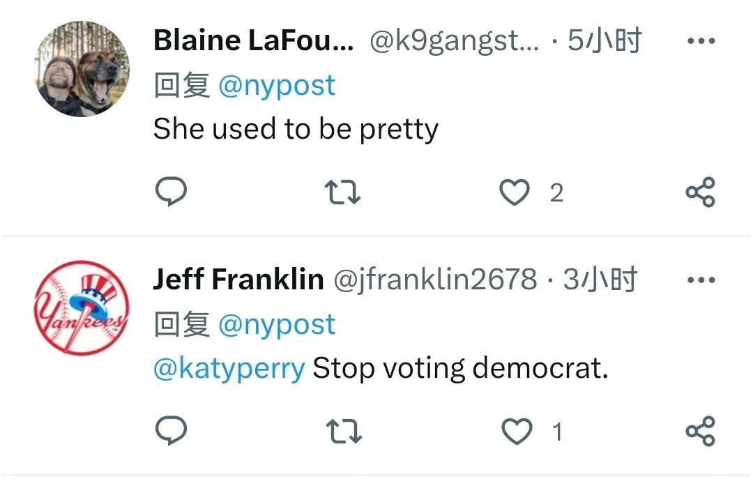Open the Jeff Franklin display name
Viewport: 753px width, 495px height.
(238, 280)
